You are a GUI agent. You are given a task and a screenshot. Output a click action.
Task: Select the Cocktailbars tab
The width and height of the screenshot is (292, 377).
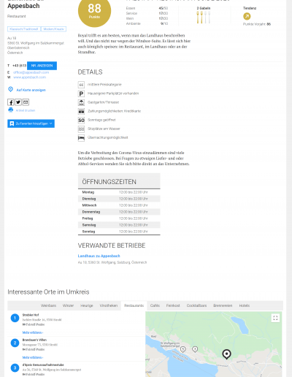click(x=196, y=305)
